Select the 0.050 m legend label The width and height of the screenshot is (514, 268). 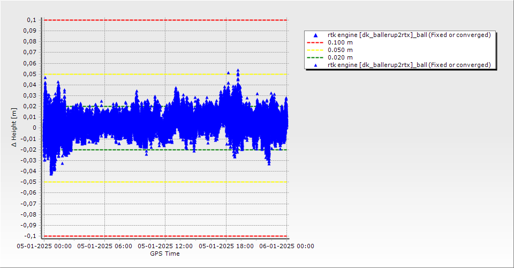(x=341, y=50)
